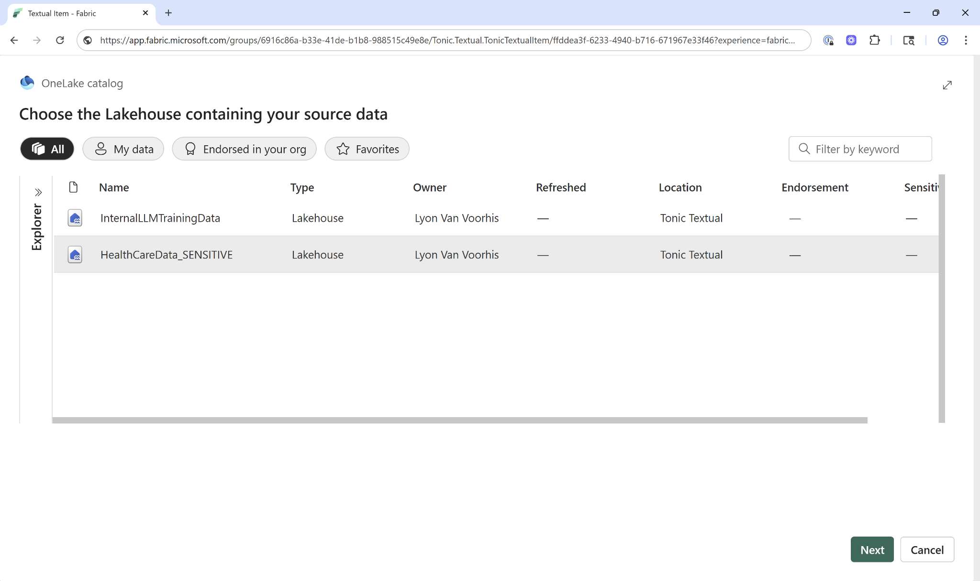Expand the collapsed Explorer panel

(x=38, y=191)
